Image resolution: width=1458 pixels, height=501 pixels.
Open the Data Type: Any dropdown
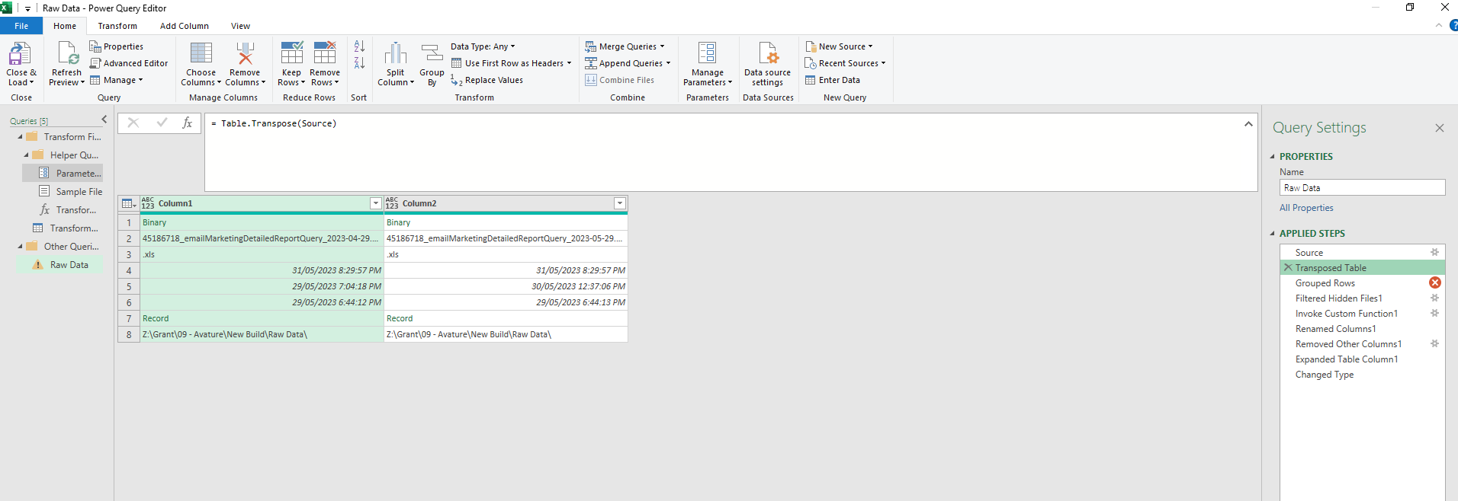[483, 46]
